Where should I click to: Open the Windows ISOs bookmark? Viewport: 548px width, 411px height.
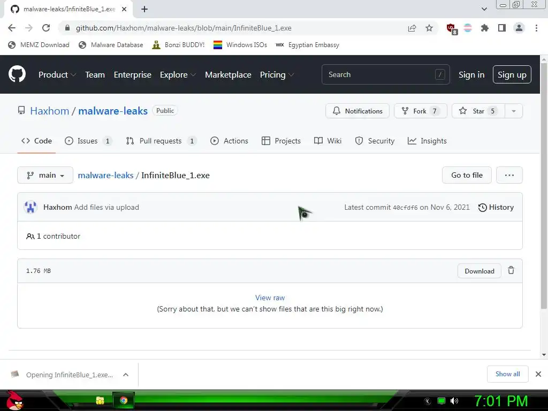click(x=240, y=45)
